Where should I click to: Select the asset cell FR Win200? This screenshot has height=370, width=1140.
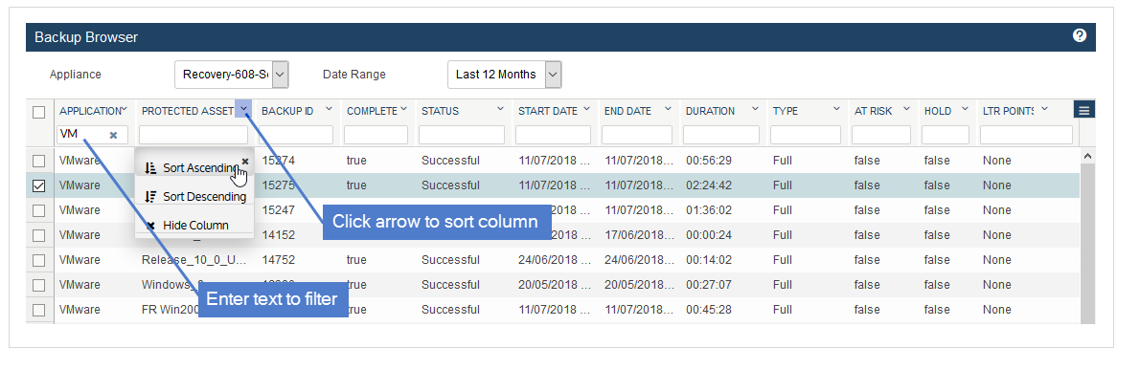tap(170, 310)
